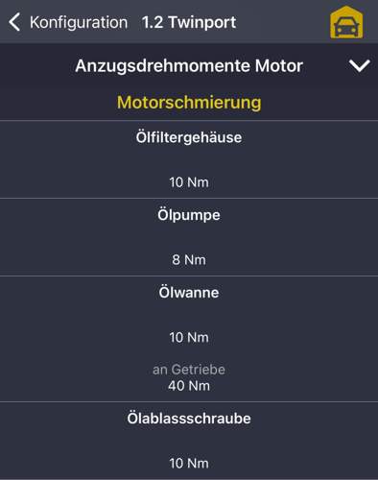Collapse the Anzugsdrehmomente Motor section chevron

point(360,65)
